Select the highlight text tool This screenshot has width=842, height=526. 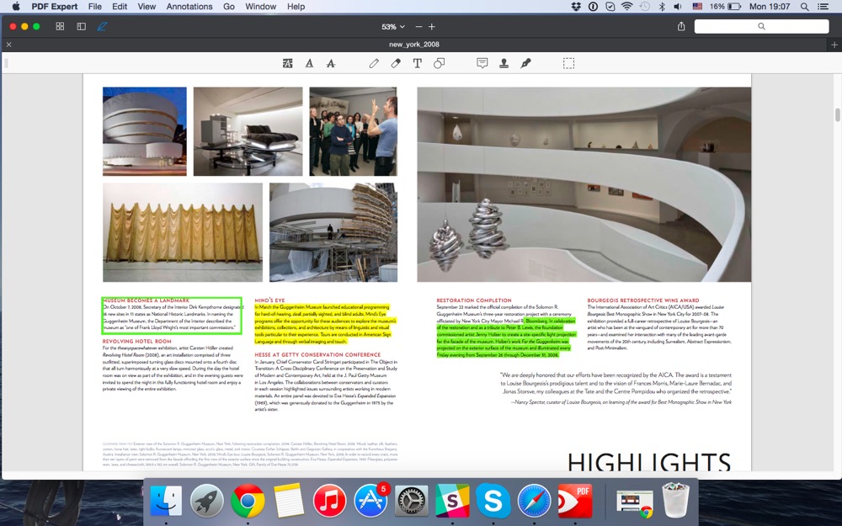(x=288, y=63)
